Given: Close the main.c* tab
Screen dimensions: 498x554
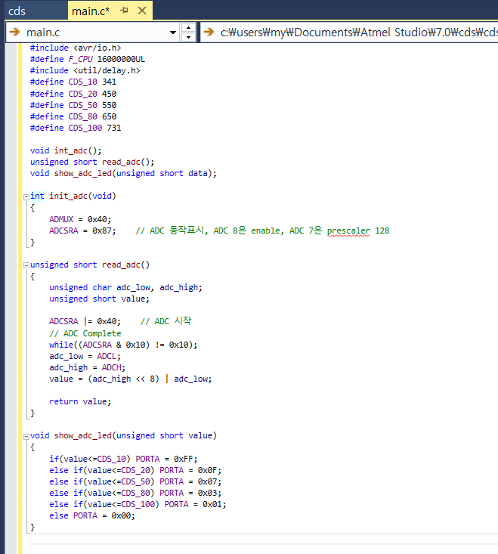Looking at the screenshot, I should [x=142, y=11].
